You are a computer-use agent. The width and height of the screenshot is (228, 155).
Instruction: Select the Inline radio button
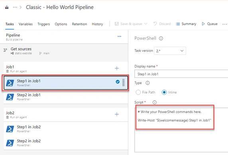[164, 92]
